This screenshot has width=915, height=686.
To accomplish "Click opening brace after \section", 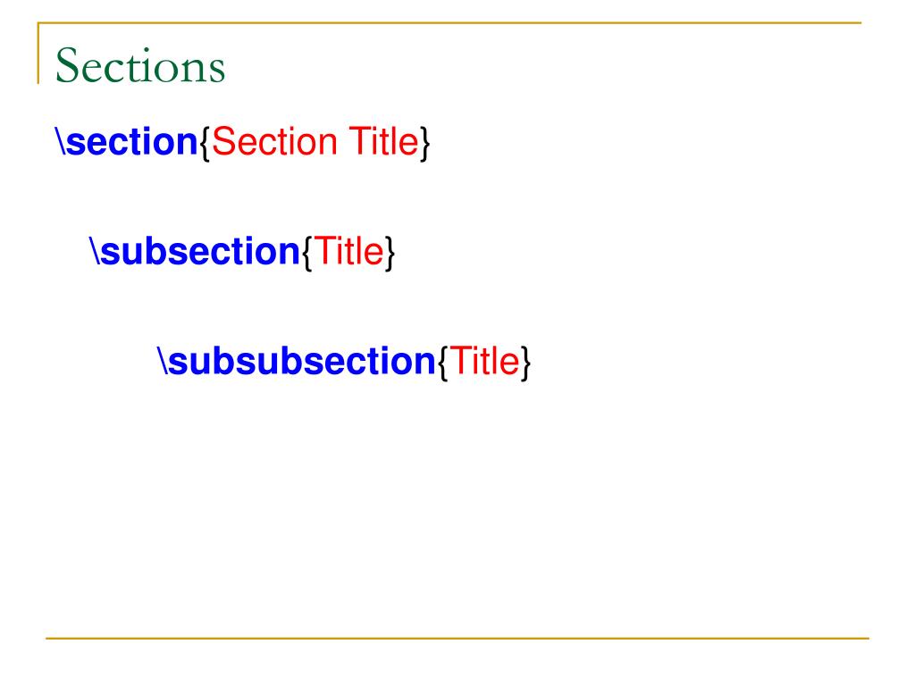I will (205, 143).
